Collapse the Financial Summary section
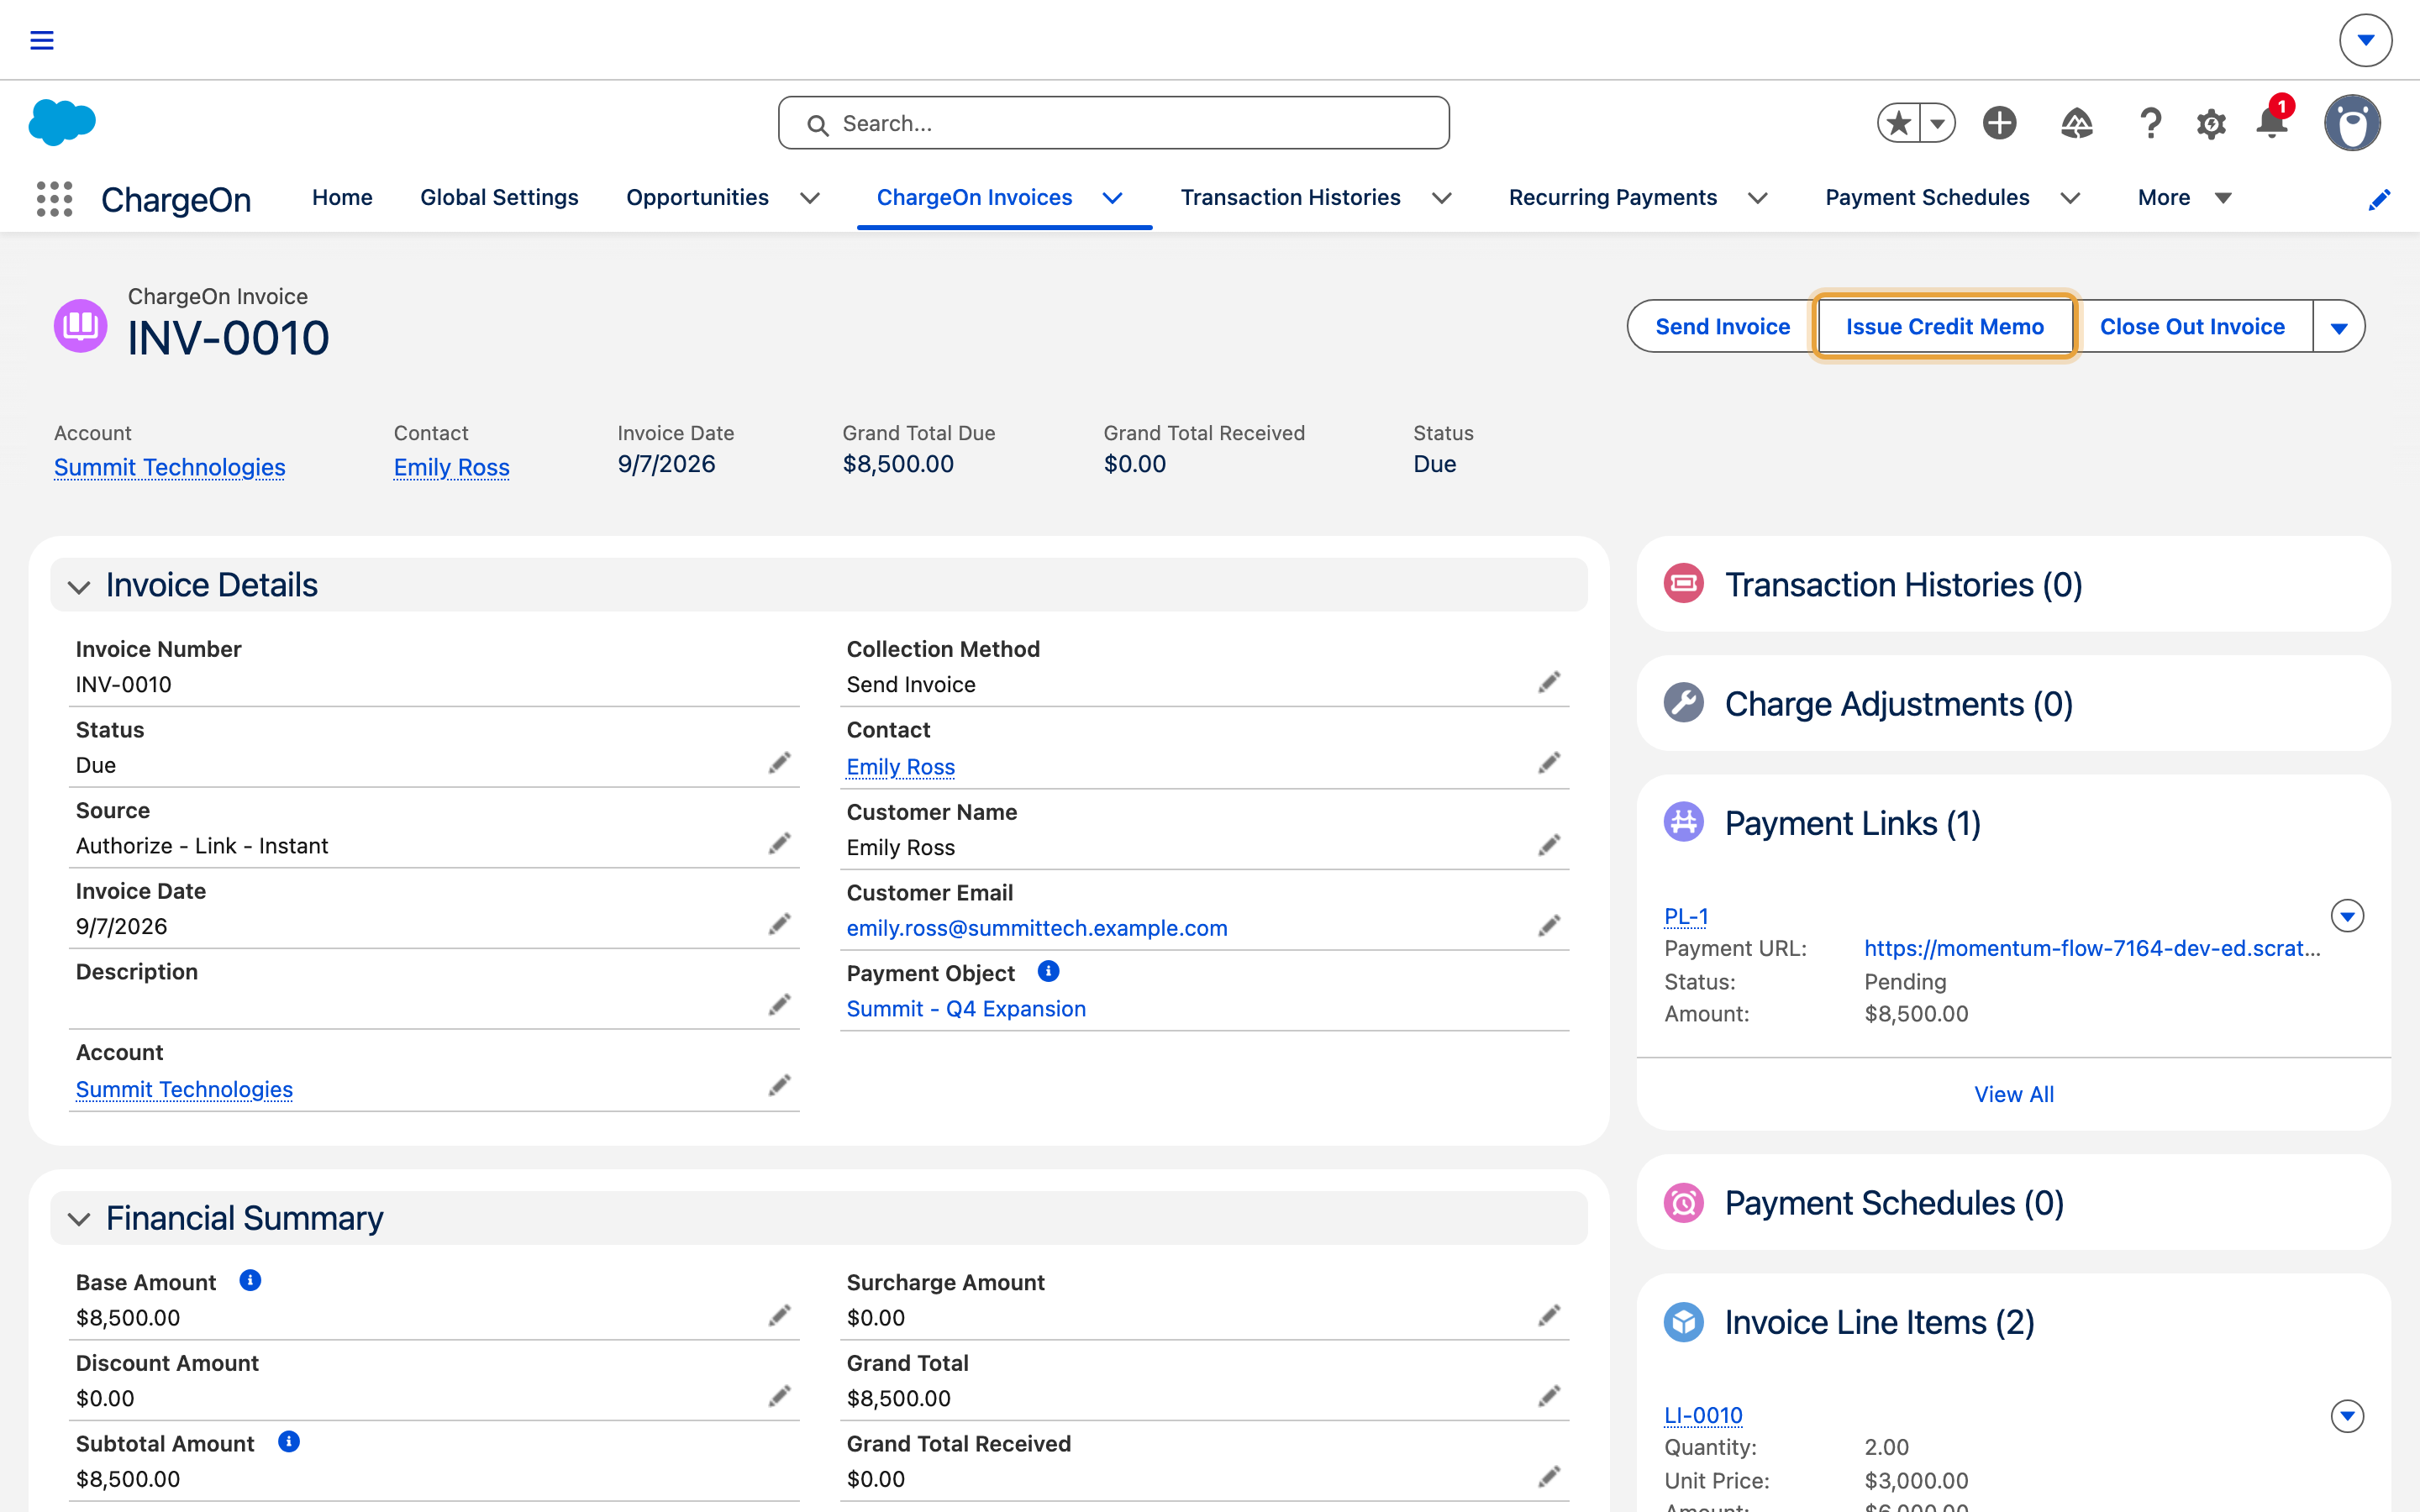Screen dimensions: 2420x1512 click(79, 1219)
